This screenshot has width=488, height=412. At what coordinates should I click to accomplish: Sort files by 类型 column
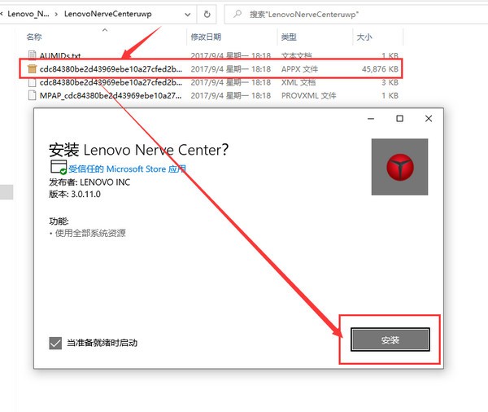[289, 37]
